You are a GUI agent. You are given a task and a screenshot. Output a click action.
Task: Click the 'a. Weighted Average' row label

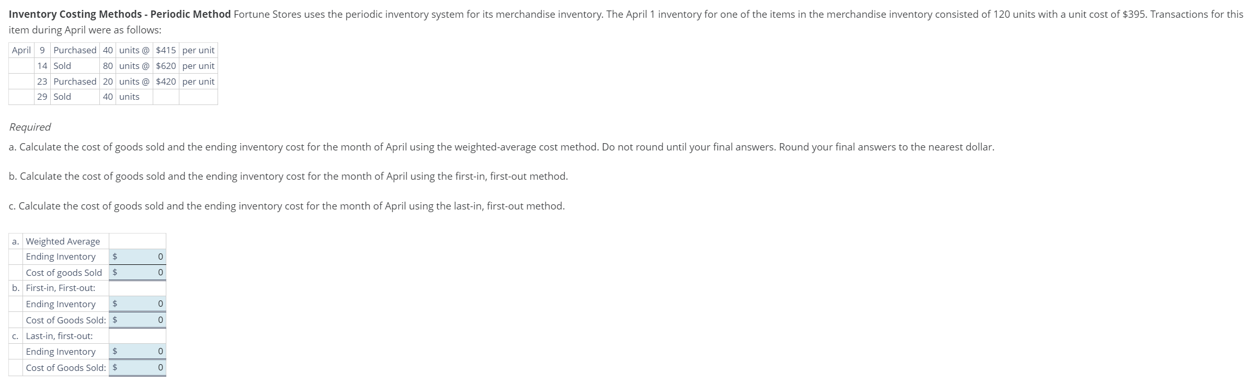(63, 241)
